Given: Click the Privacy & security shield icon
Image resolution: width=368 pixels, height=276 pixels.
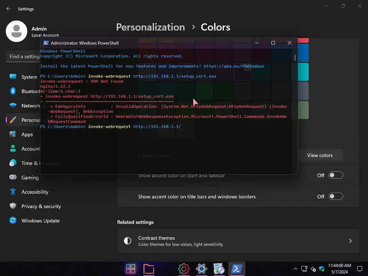Looking at the screenshot, I should click(13, 206).
